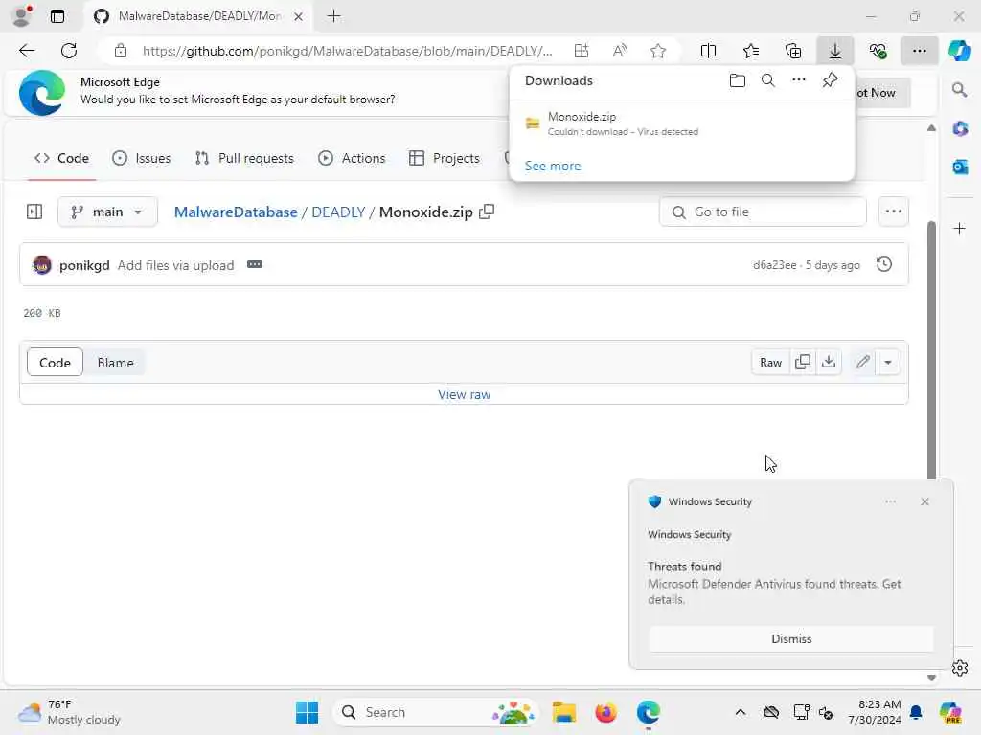Open the Issues tab
Viewport: 981px width, 735px height.
coord(142,158)
